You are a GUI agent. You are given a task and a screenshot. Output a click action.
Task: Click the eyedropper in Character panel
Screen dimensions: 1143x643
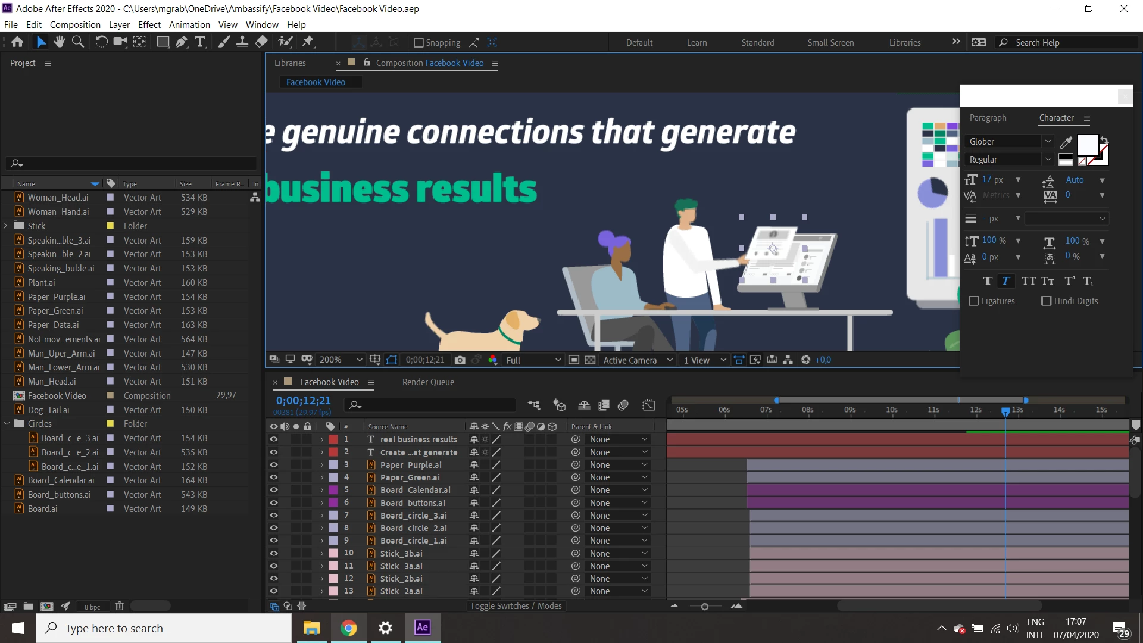(1066, 142)
